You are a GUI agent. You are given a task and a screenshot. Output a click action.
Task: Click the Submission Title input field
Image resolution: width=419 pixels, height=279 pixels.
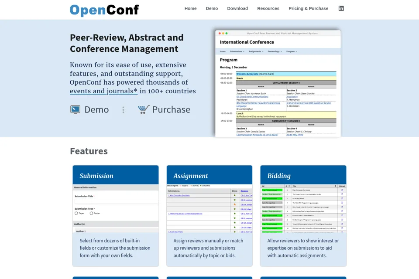point(117,201)
